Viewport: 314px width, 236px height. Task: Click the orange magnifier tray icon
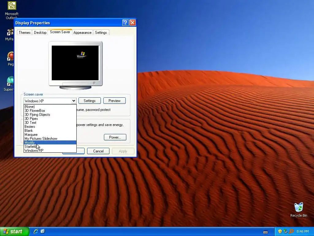291,231
